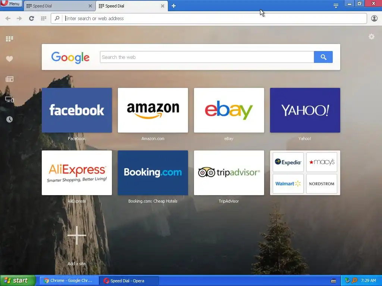Open Speed Dial in the sidebar
This screenshot has height=286, width=382.
pyautogui.click(x=9, y=39)
